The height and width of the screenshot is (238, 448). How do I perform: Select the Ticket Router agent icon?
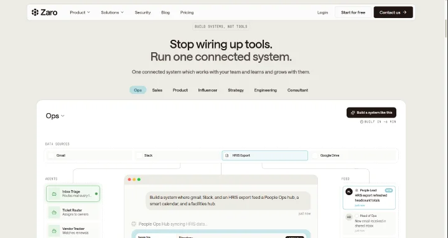(54, 213)
